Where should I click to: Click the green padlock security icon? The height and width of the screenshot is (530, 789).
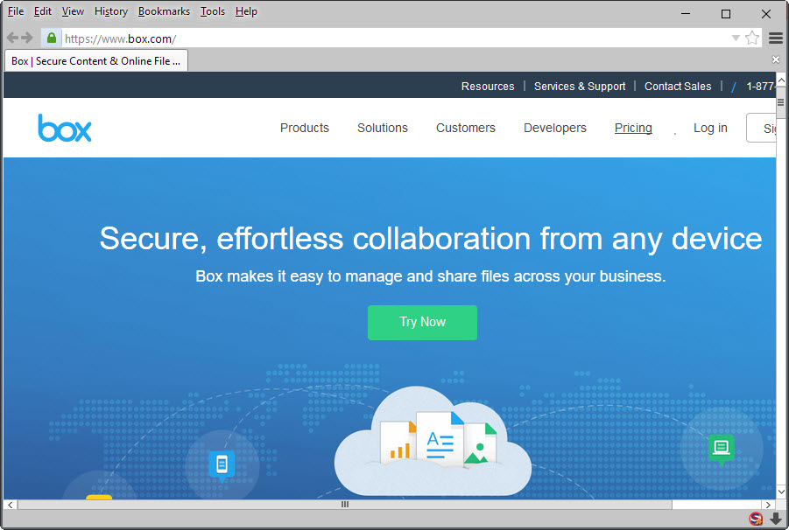[52, 38]
